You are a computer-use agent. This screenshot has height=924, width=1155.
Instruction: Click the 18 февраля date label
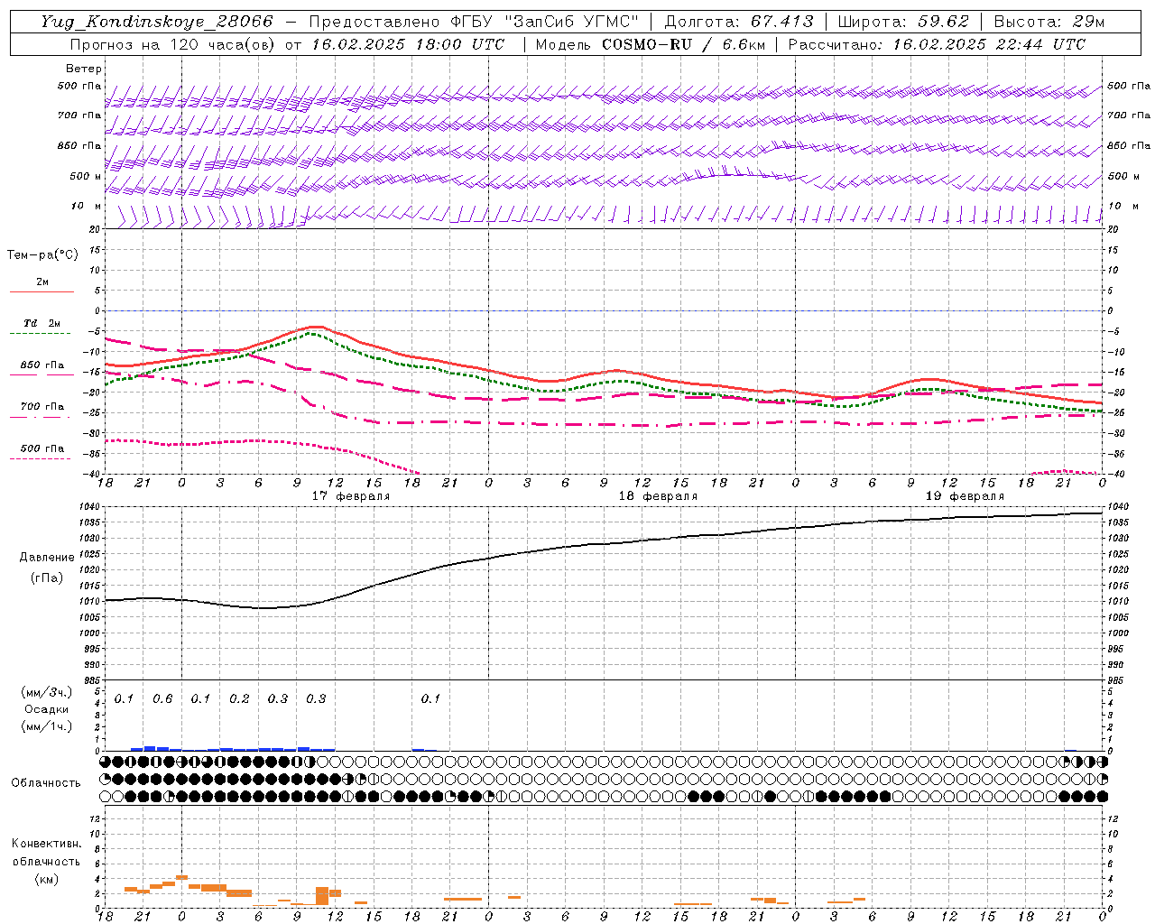pyautogui.click(x=658, y=496)
